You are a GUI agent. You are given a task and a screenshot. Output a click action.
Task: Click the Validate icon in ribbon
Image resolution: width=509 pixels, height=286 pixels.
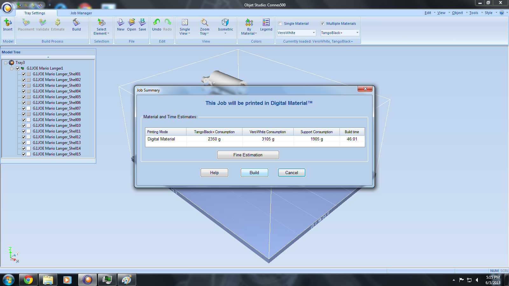coord(43,23)
